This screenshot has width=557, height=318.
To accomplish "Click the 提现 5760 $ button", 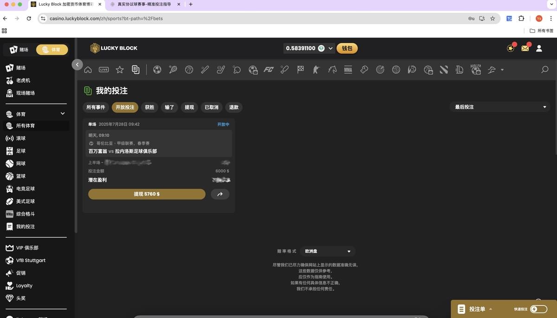I will coord(147,194).
